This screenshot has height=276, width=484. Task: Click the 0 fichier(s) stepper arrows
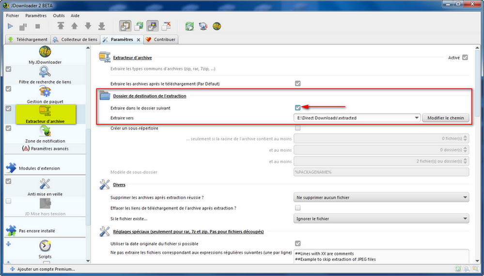pos(466,138)
